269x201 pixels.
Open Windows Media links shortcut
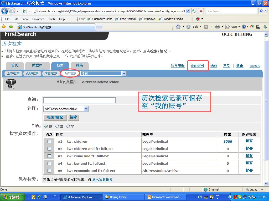click(x=171, y=19)
